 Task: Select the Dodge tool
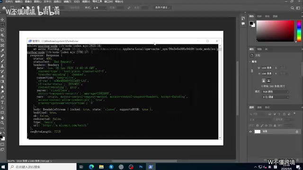2,92
